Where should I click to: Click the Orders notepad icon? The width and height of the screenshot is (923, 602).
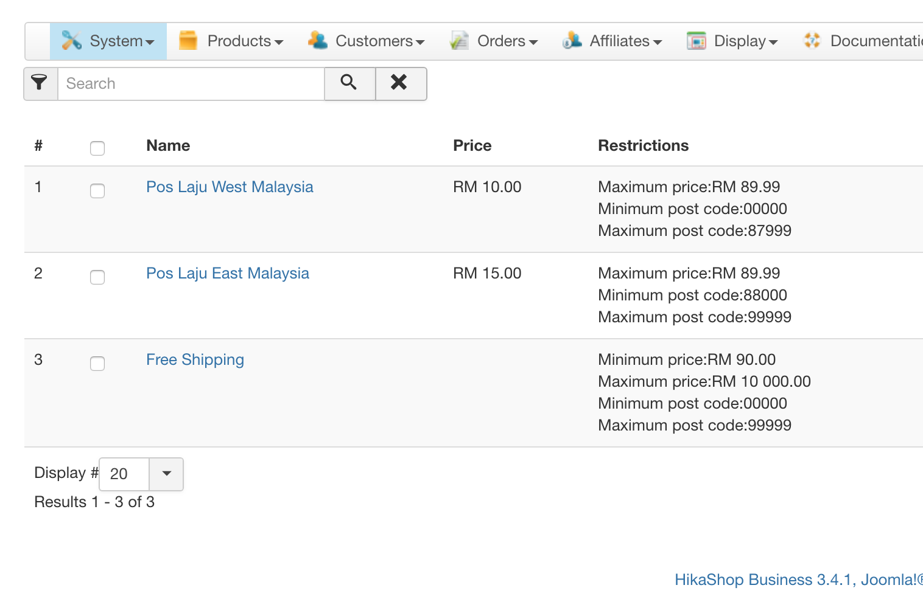click(458, 41)
